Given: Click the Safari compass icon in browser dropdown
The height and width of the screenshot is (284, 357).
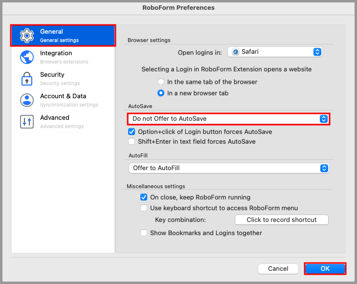Looking at the screenshot, I should (236, 52).
